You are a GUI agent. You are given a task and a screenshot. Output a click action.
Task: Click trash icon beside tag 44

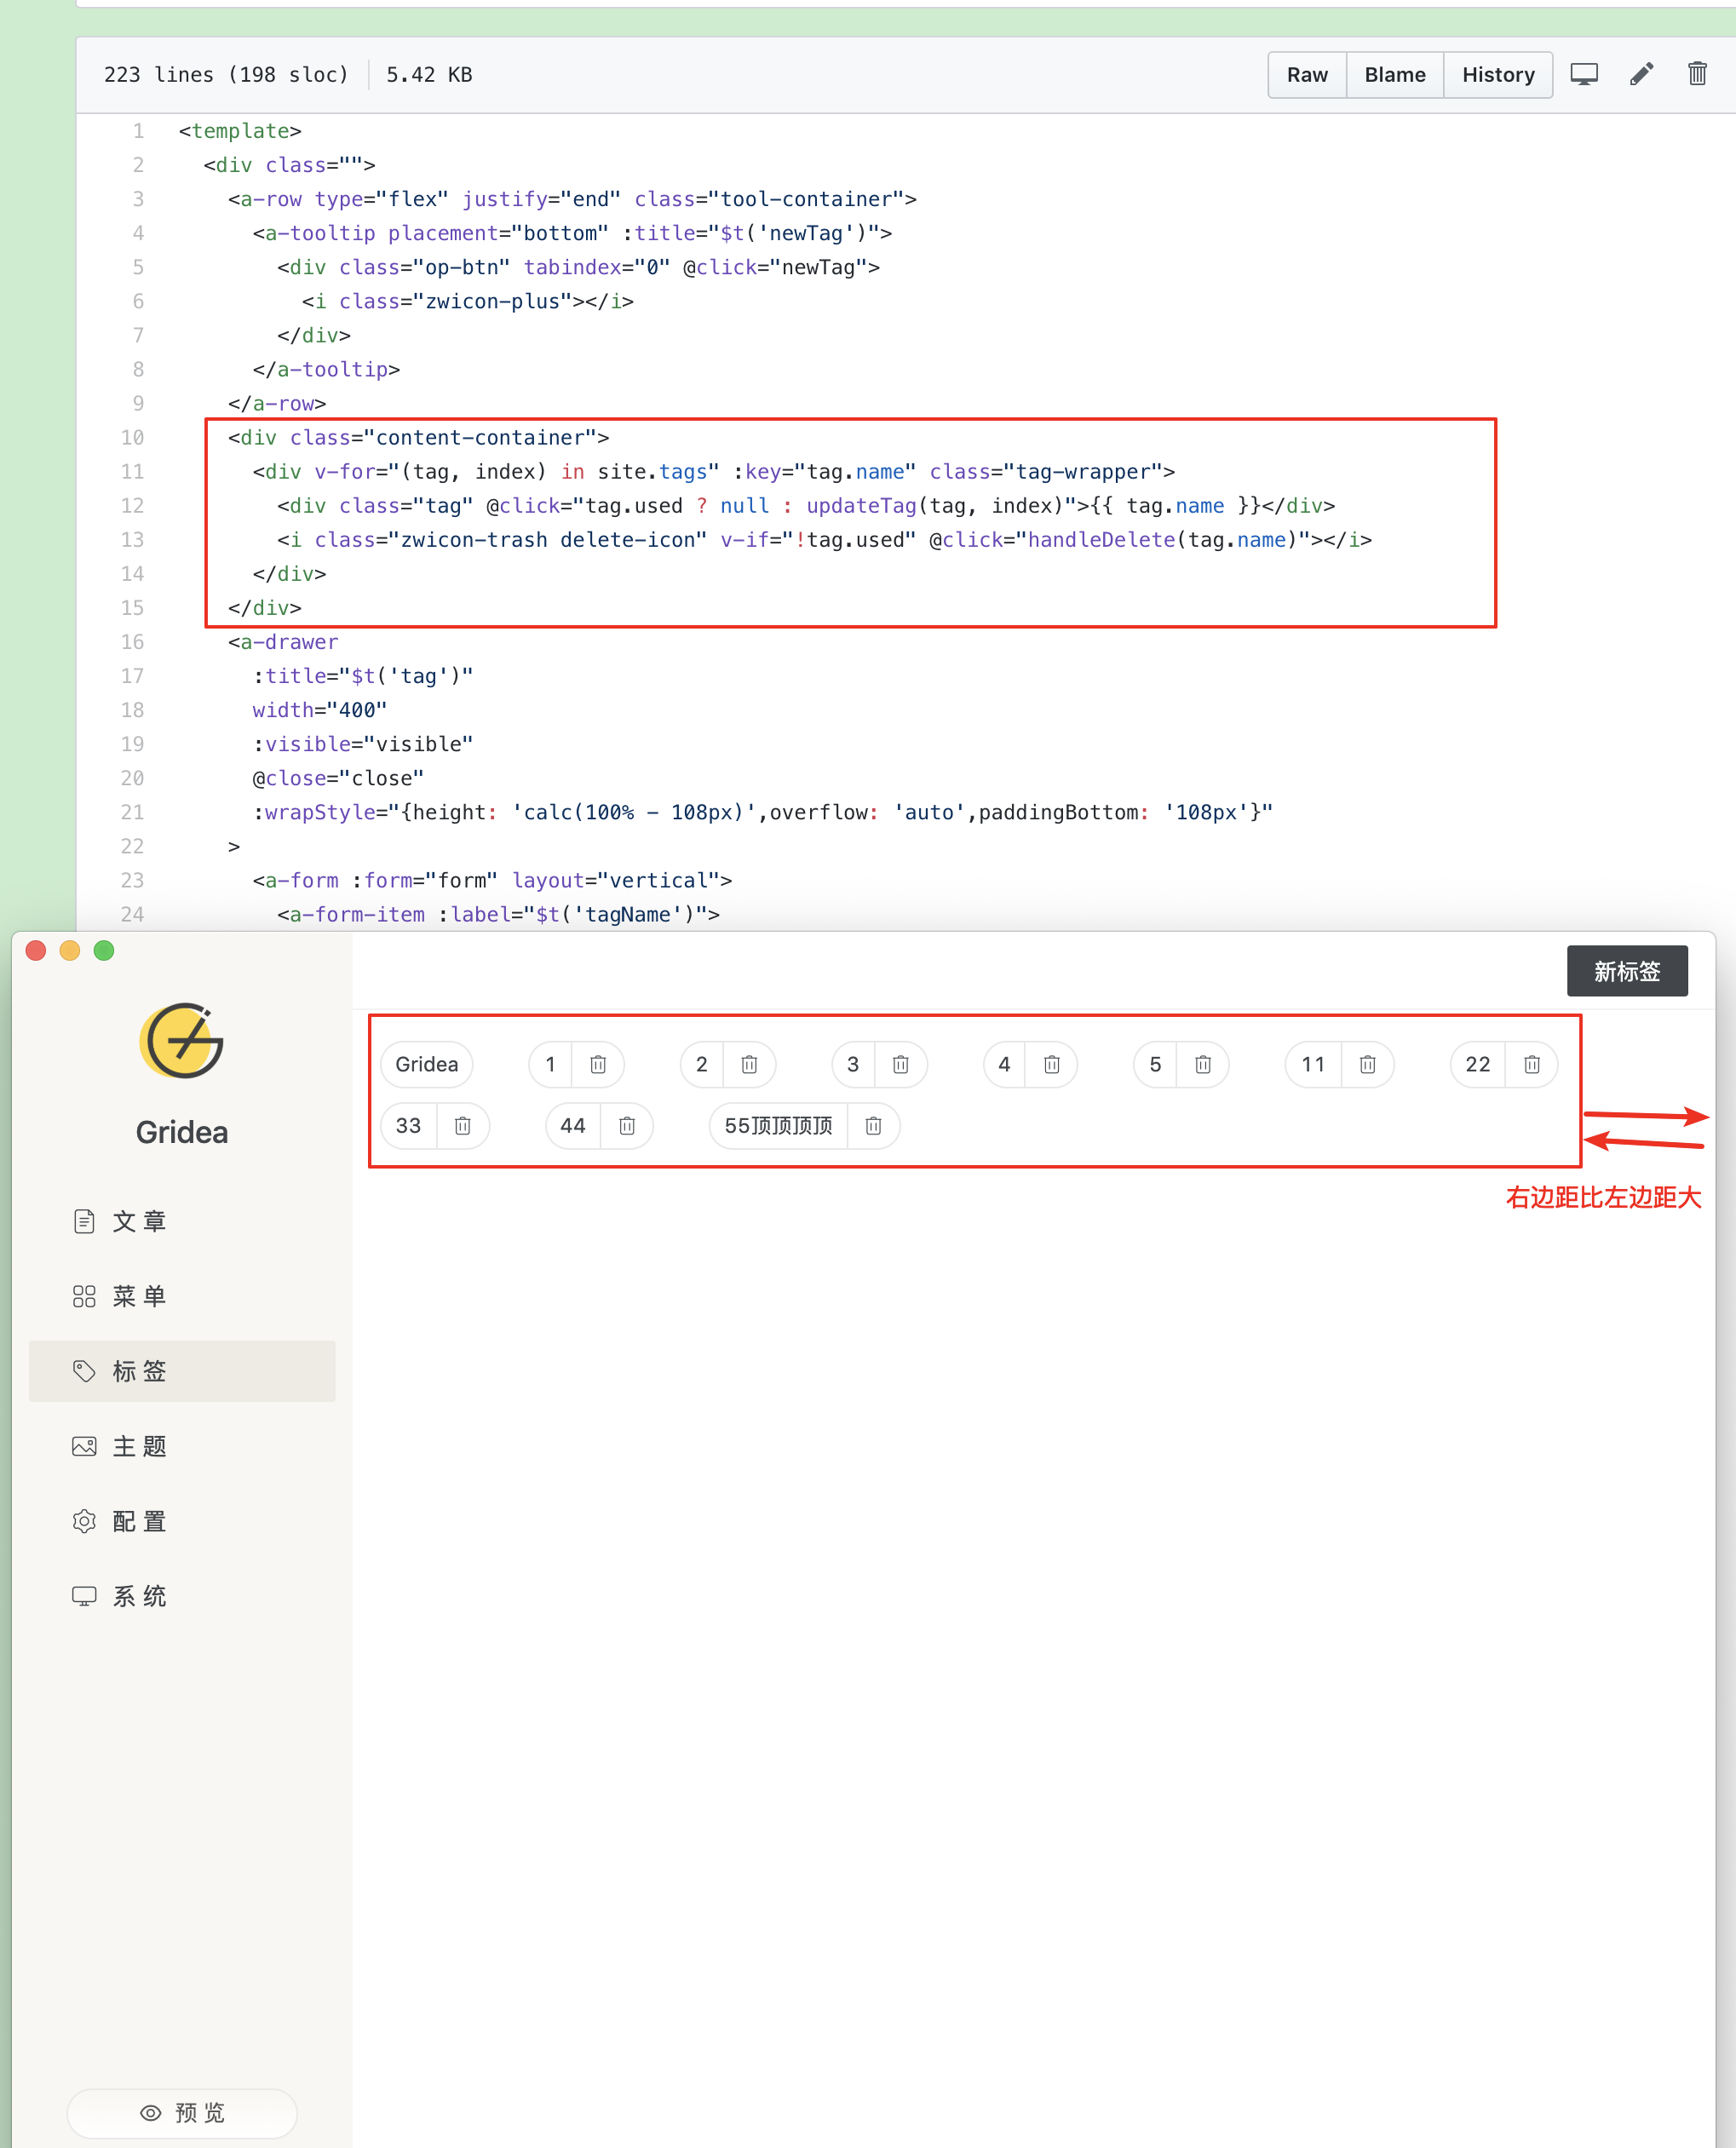[627, 1126]
